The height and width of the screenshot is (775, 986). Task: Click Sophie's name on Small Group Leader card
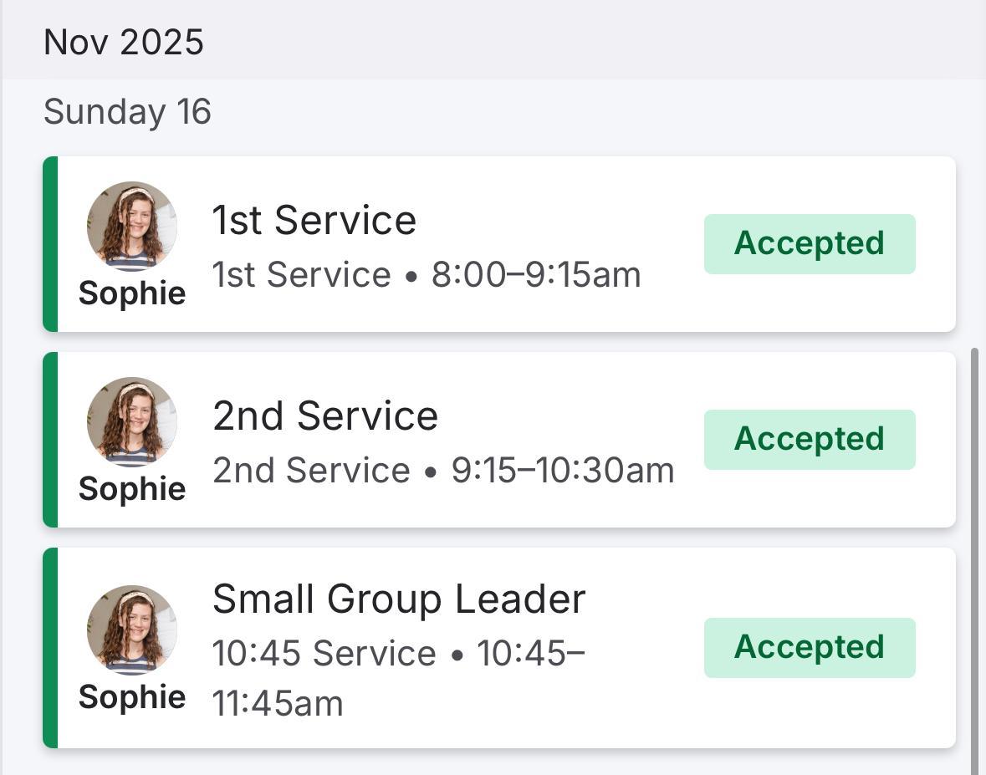132,697
